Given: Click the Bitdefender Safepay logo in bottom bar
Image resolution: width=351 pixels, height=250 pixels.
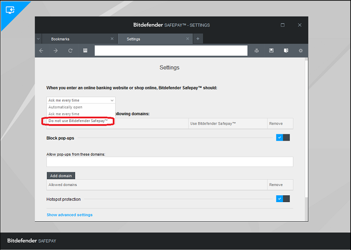Looking at the screenshot, I should click(x=32, y=241).
